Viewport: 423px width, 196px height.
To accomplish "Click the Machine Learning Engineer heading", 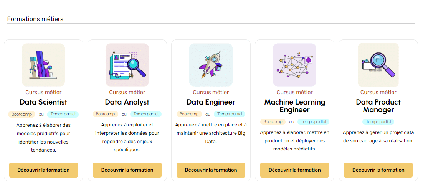I will [x=294, y=106].
